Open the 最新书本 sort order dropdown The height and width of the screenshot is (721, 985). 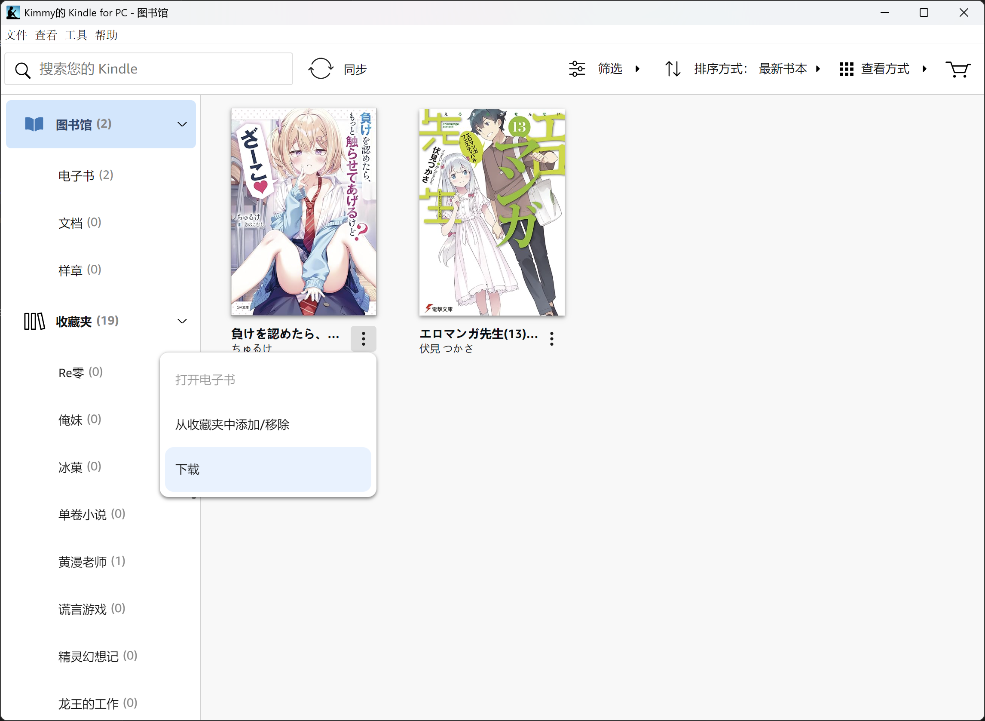(x=789, y=69)
